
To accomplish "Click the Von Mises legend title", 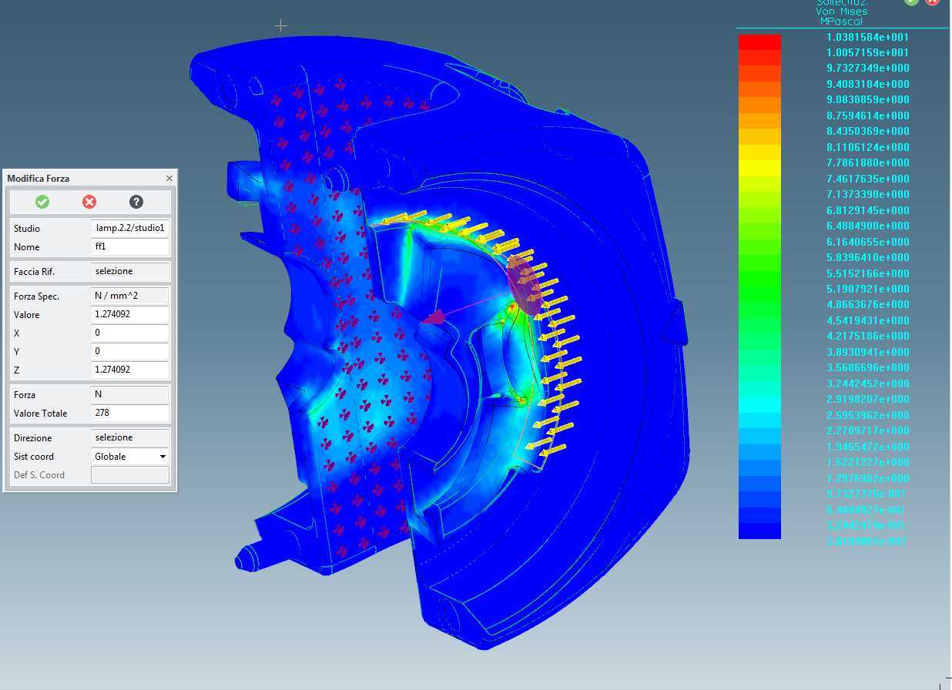I will [x=842, y=12].
